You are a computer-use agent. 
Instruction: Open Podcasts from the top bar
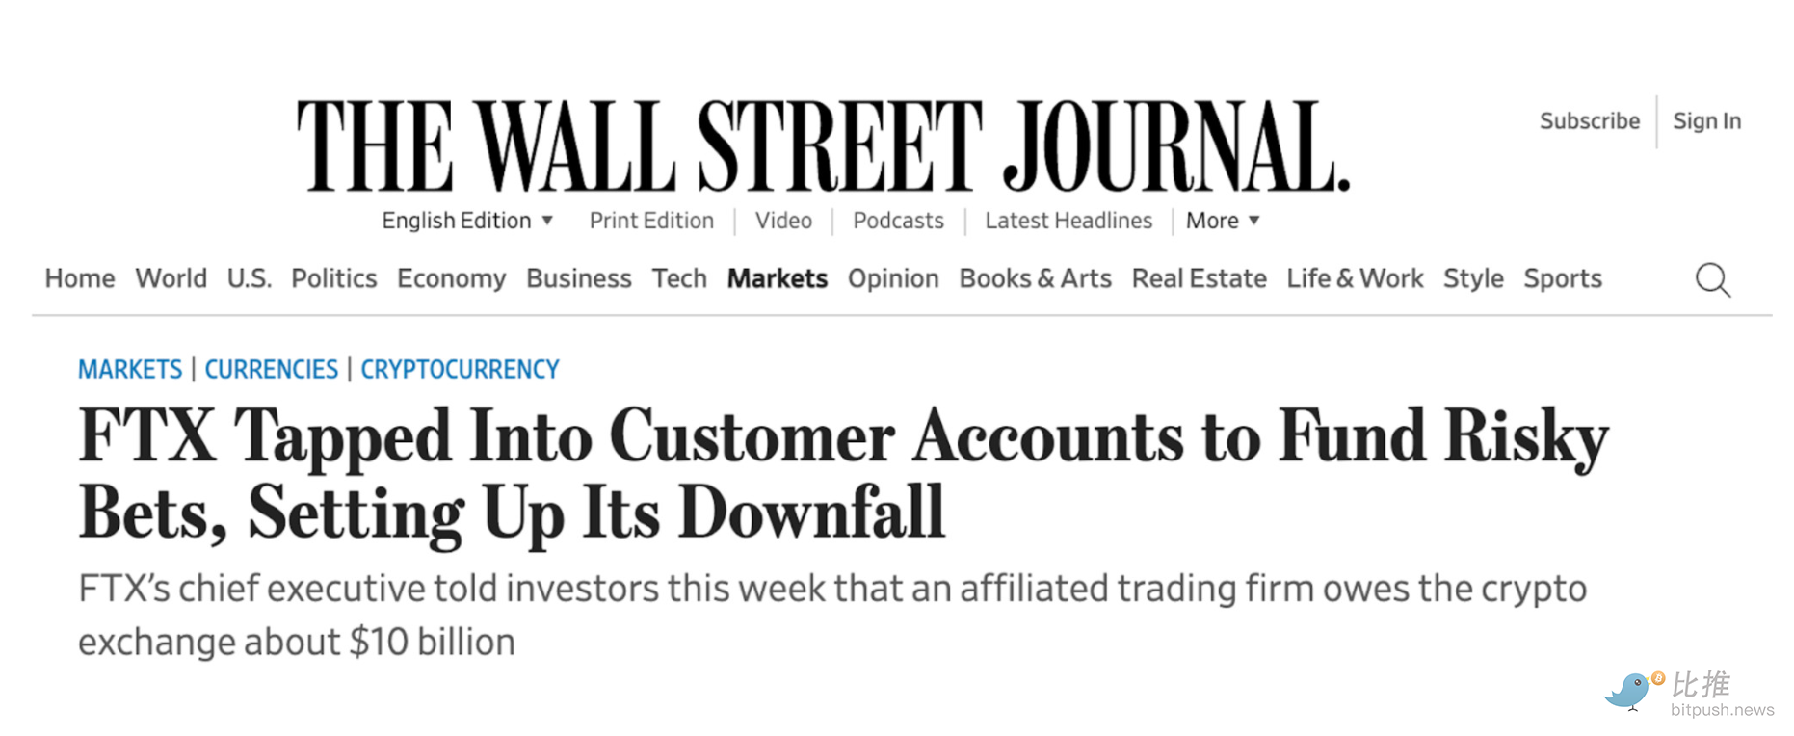[x=898, y=221]
